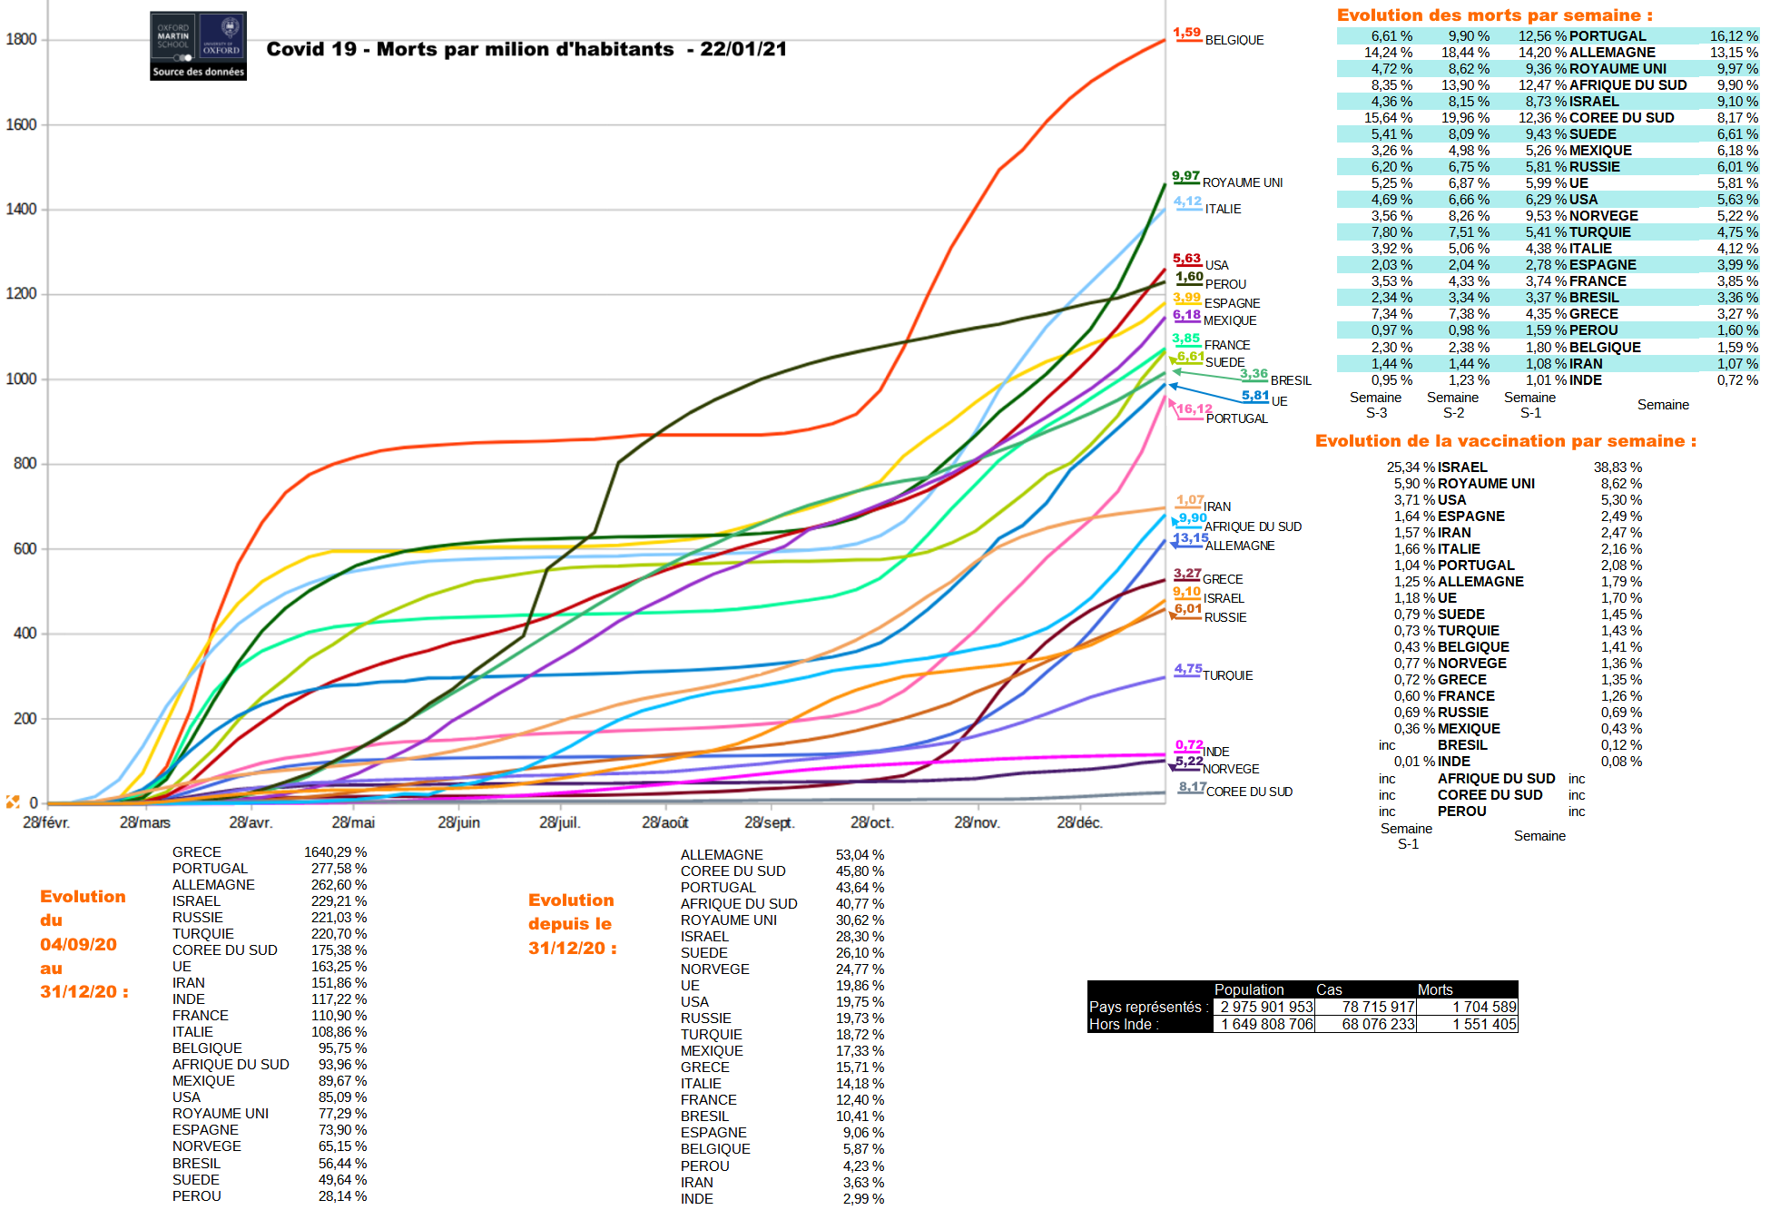Click 'Evolution des morts par semaine' heading

coord(1494,15)
